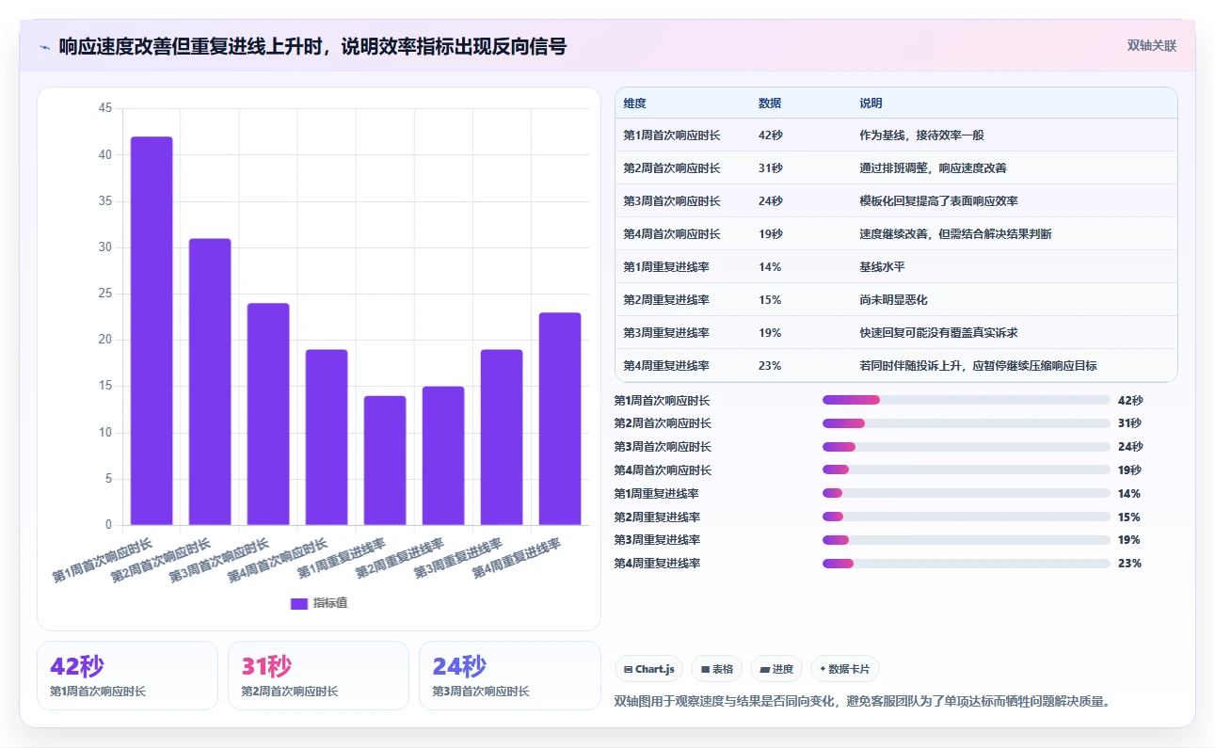Viewport: 1215px width, 748px height.
Task: Select the table cell 23%
Action: click(x=770, y=366)
